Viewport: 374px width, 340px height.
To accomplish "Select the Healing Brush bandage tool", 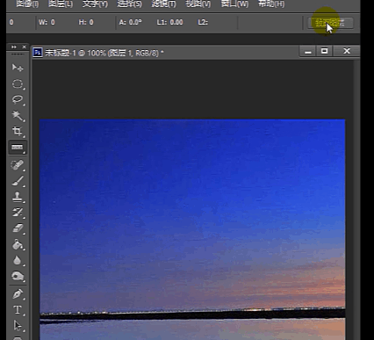I will pyautogui.click(x=18, y=164).
